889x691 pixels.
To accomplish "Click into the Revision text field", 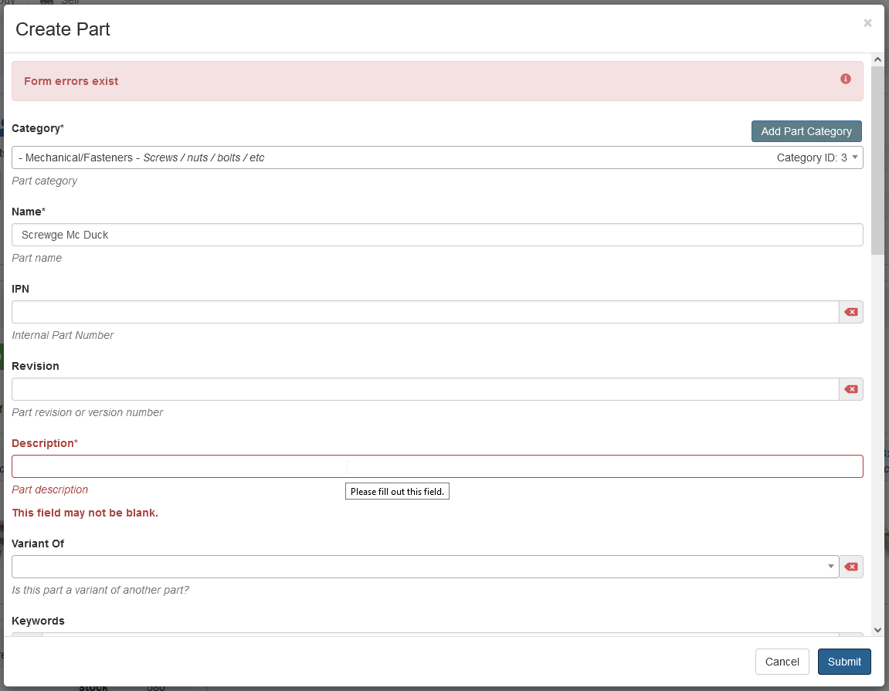I will [x=425, y=389].
